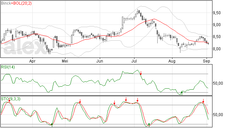Click the green RSI buy arrow in August
Screen dimensions: 228x128
(182, 93)
